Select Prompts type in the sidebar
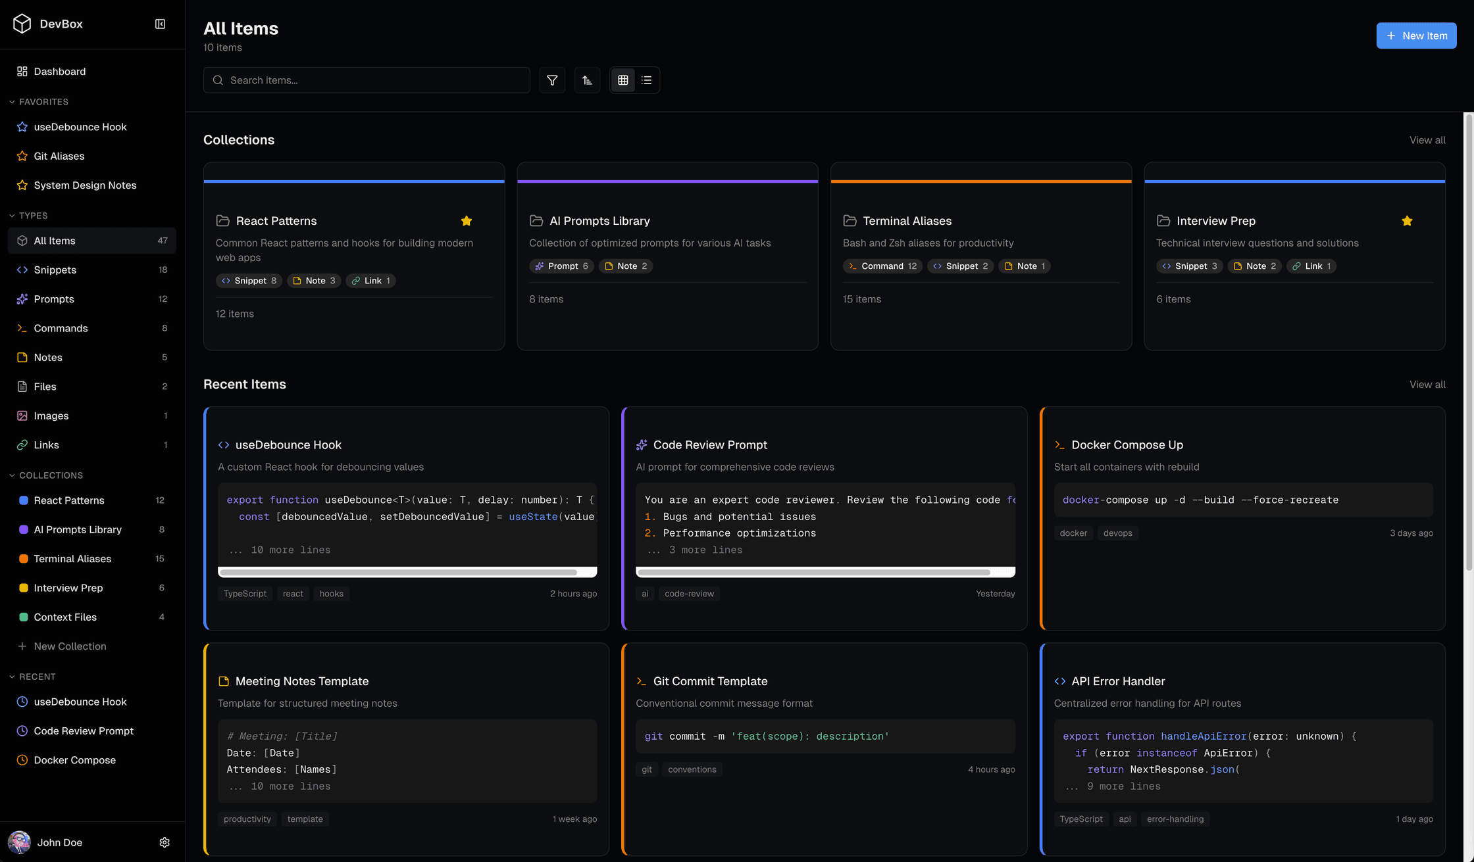Image resolution: width=1474 pixels, height=862 pixels. pyautogui.click(x=92, y=299)
